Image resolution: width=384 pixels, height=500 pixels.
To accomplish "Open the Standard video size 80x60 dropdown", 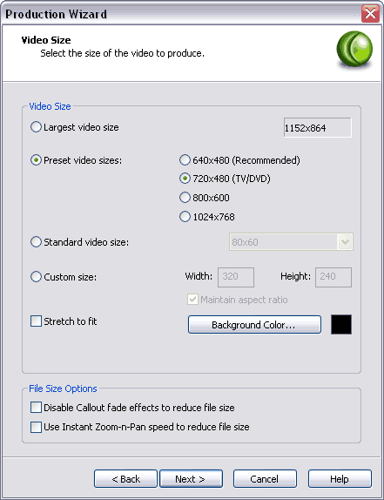I will click(x=291, y=242).
